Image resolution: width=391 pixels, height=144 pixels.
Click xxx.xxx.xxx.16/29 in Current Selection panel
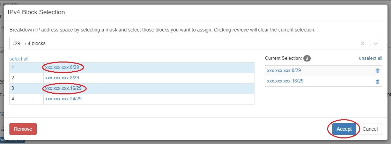tap(285, 81)
